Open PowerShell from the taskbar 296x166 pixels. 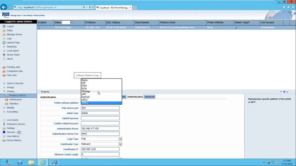click(x=20, y=162)
